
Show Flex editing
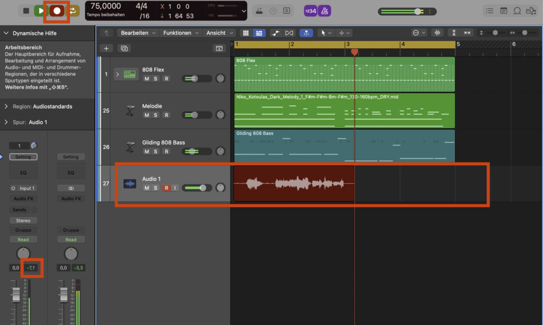(289, 33)
